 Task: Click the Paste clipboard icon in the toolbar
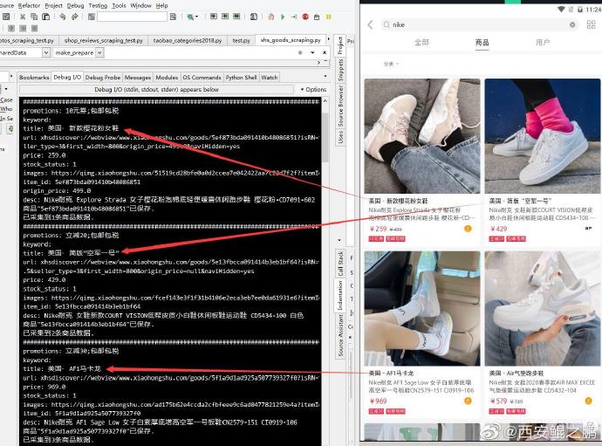(x=45, y=17)
